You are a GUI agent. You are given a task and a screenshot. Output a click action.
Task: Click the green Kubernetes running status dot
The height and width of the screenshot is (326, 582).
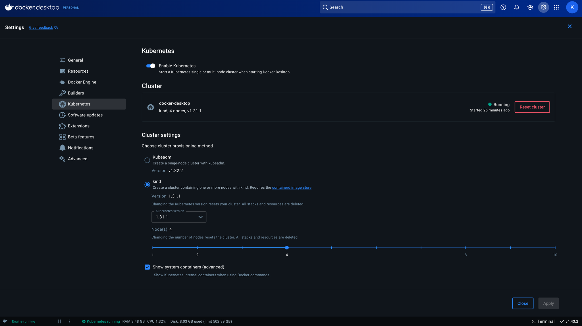point(84,321)
